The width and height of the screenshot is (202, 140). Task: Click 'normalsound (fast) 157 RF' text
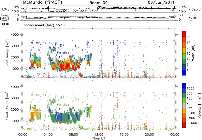tap(45, 25)
